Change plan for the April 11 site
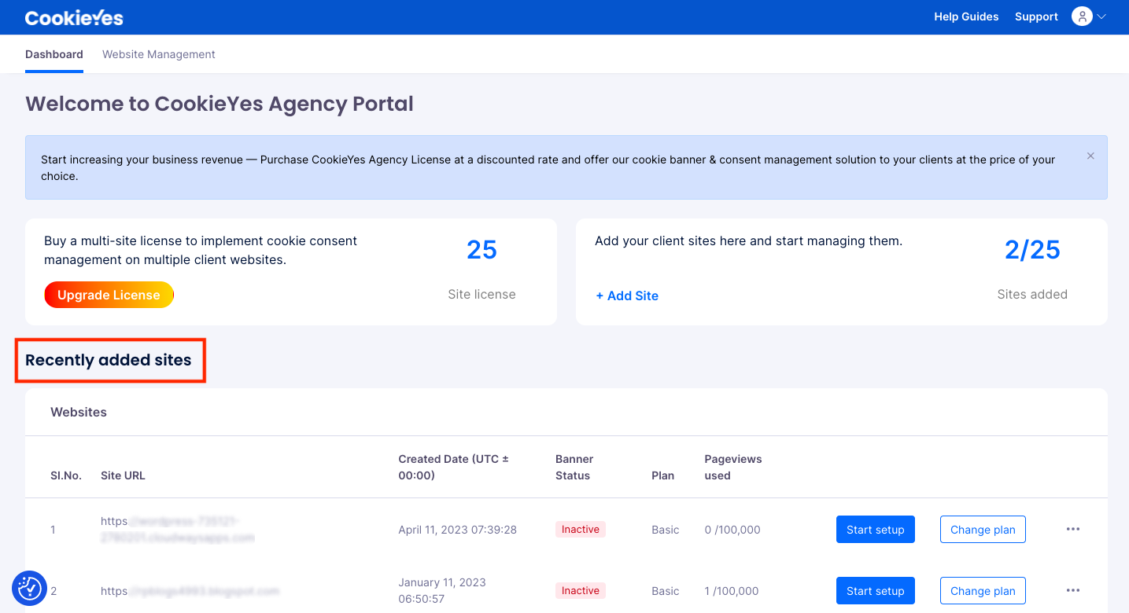1129x613 pixels. (x=983, y=529)
